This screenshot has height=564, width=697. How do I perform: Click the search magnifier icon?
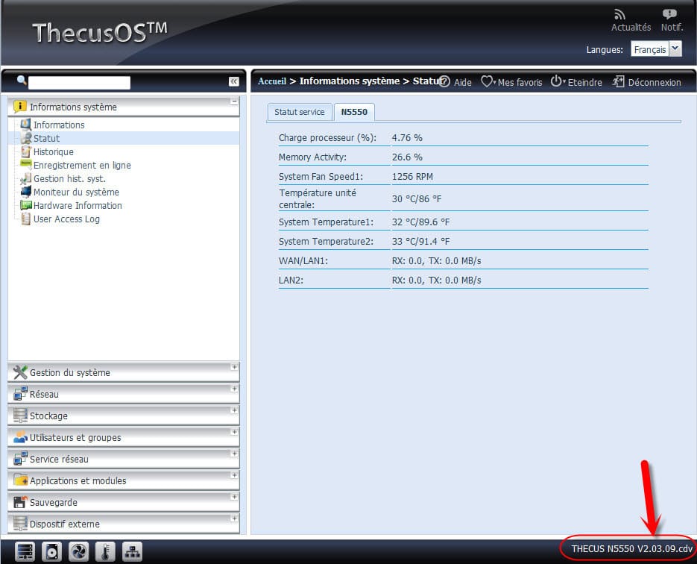tap(22, 81)
